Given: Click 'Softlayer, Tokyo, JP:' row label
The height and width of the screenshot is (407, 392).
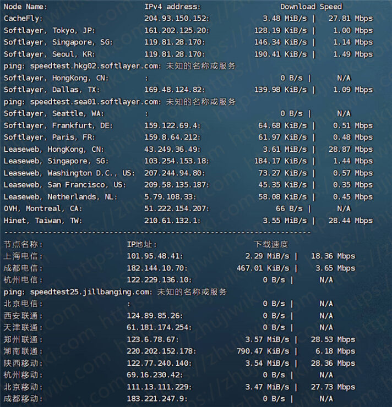Looking at the screenshot, I should pos(50,30).
